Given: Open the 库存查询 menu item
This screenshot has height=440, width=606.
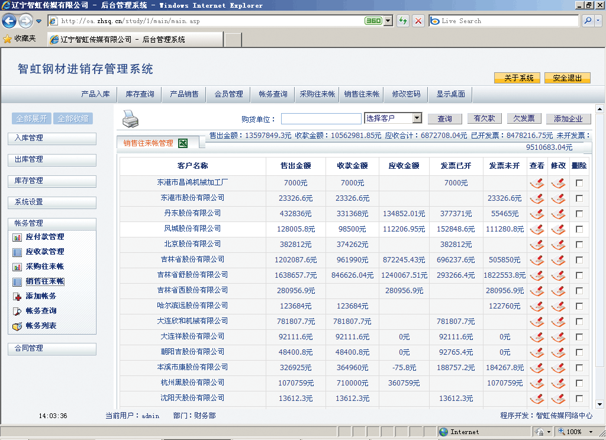Looking at the screenshot, I should click(x=140, y=94).
